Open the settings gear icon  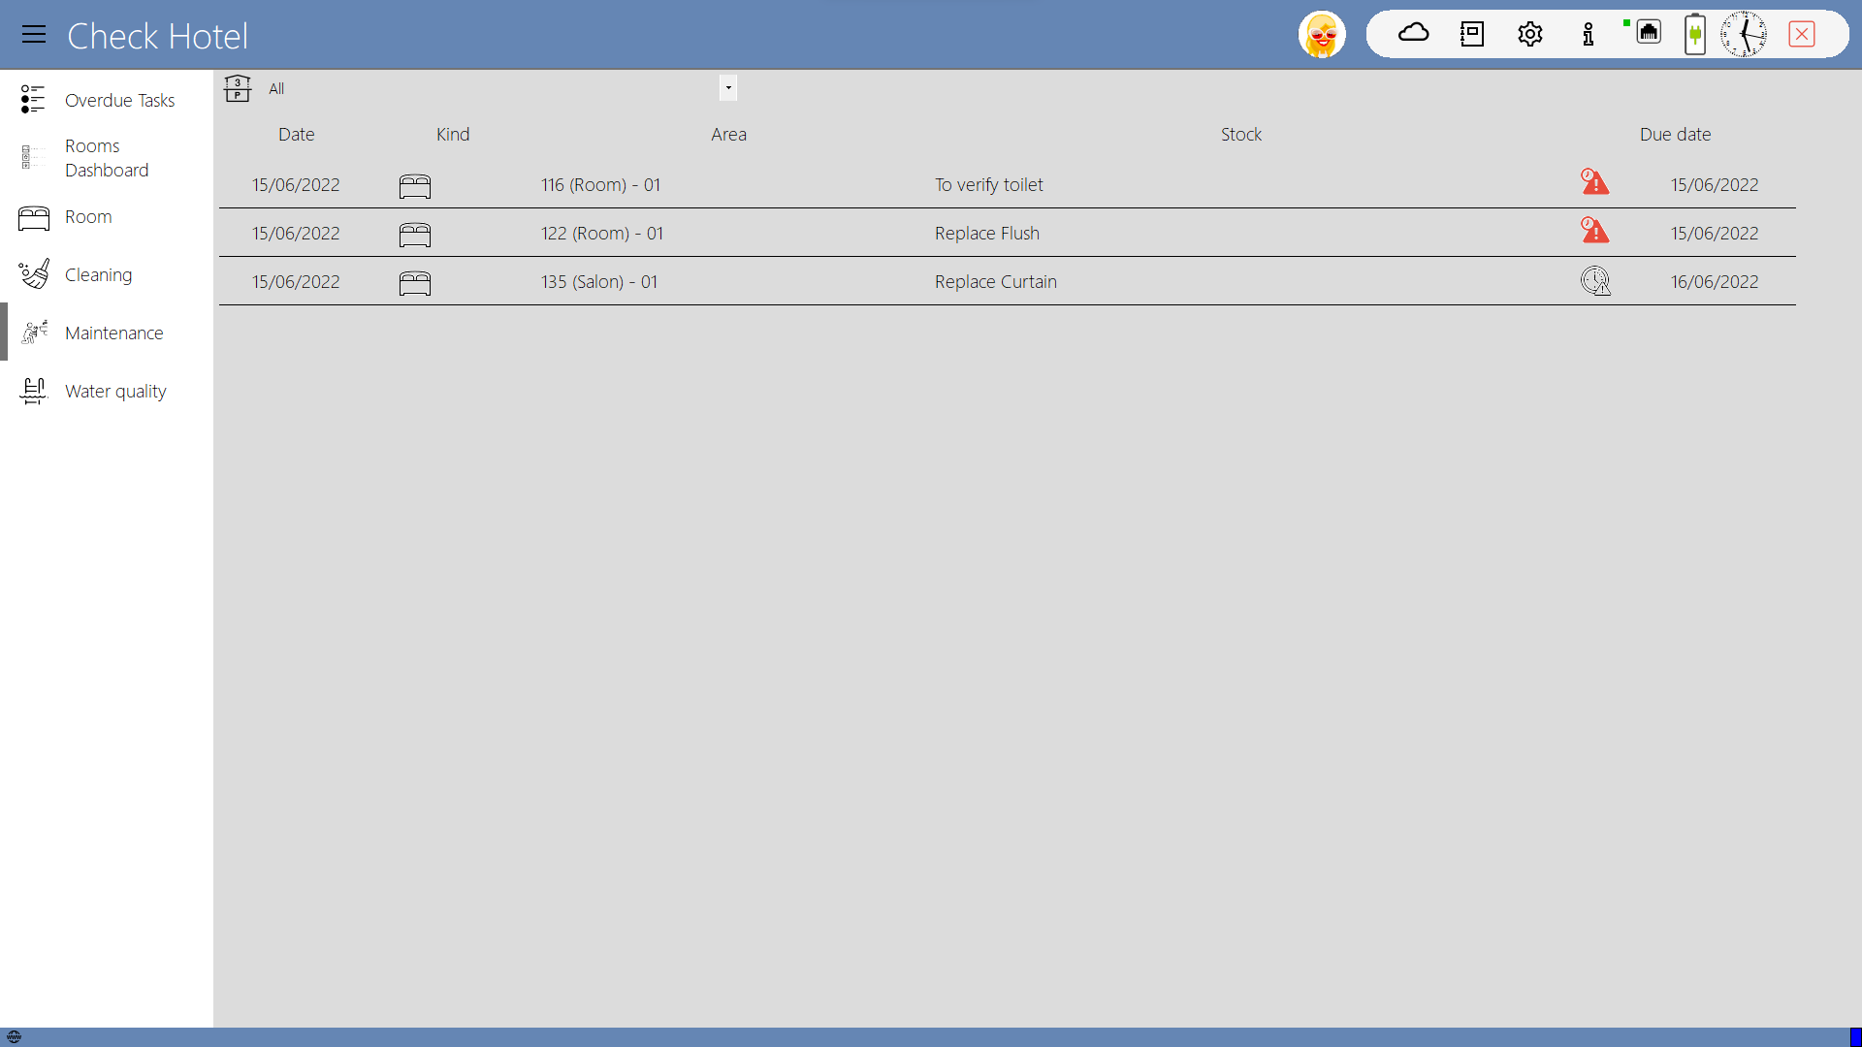click(1529, 35)
